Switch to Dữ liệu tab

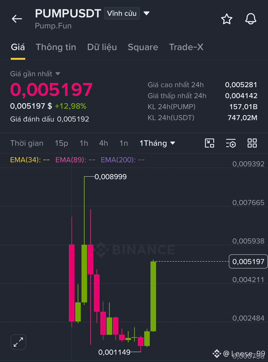pos(102,47)
